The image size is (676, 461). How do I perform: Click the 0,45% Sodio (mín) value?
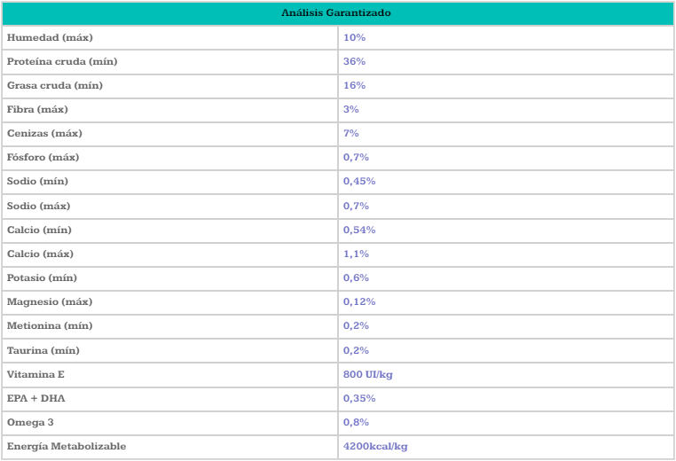359,182
